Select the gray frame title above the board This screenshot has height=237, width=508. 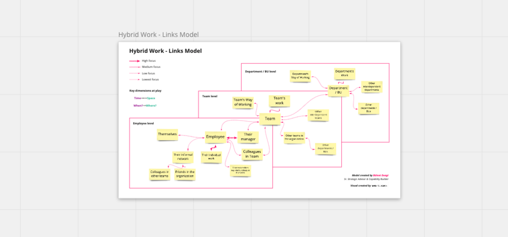pos(158,35)
